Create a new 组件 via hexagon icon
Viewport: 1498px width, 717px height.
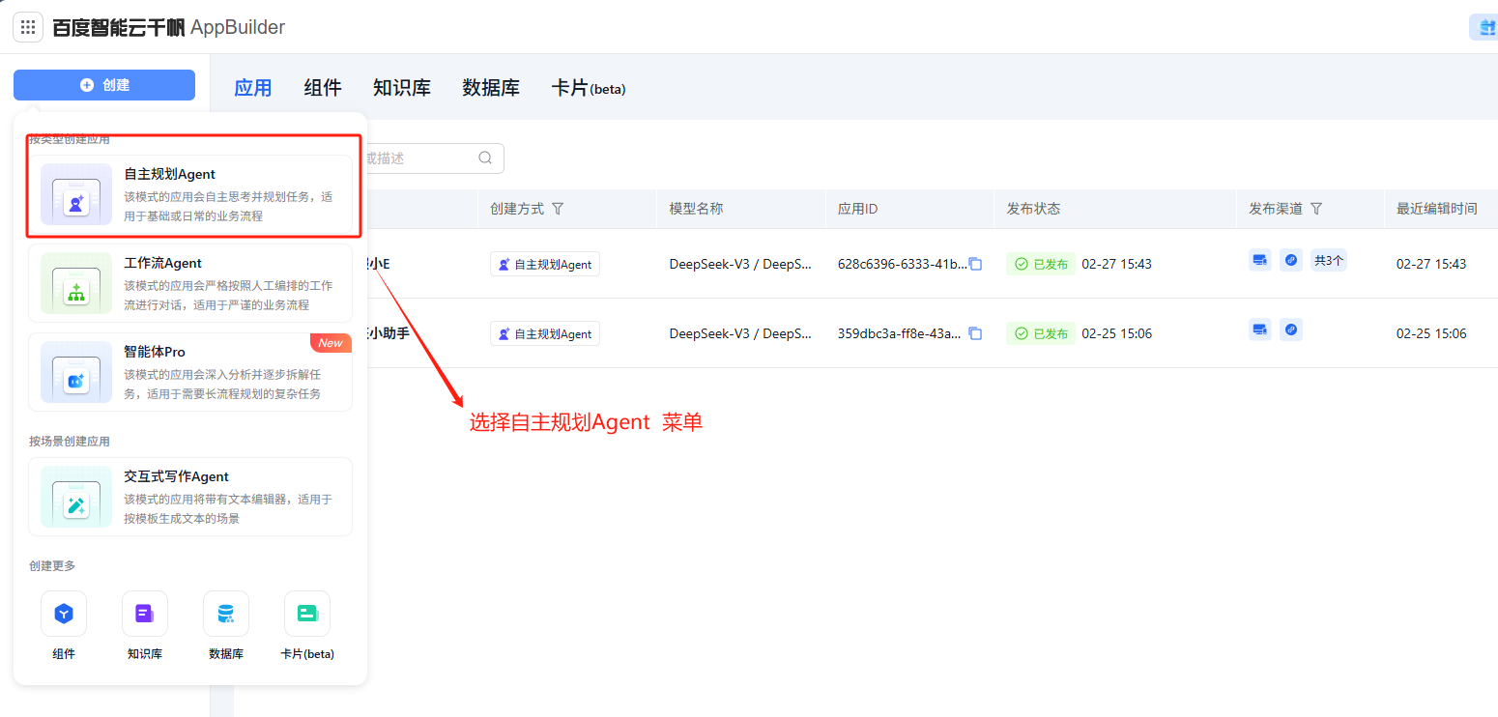[64, 614]
